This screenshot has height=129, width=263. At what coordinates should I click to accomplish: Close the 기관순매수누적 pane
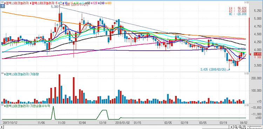click(248, 105)
